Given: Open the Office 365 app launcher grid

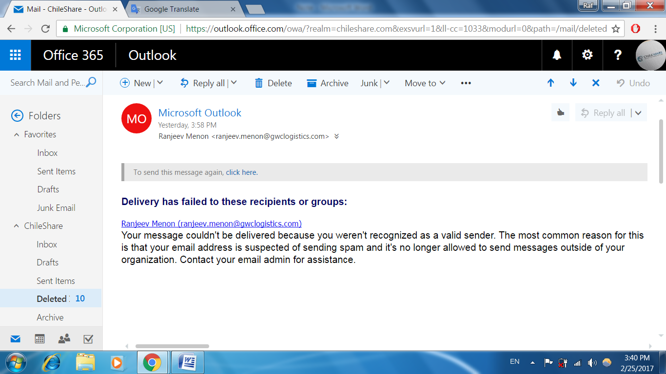Looking at the screenshot, I should coord(15,55).
